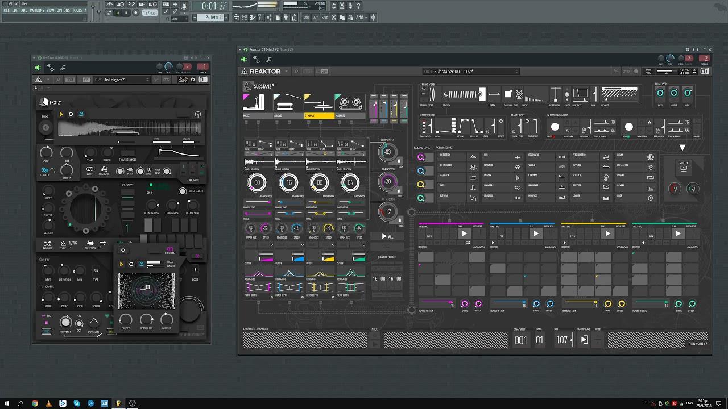Play the yellow sequencer track
The height and width of the screenshot is (409, 728).
pos(607,233)
